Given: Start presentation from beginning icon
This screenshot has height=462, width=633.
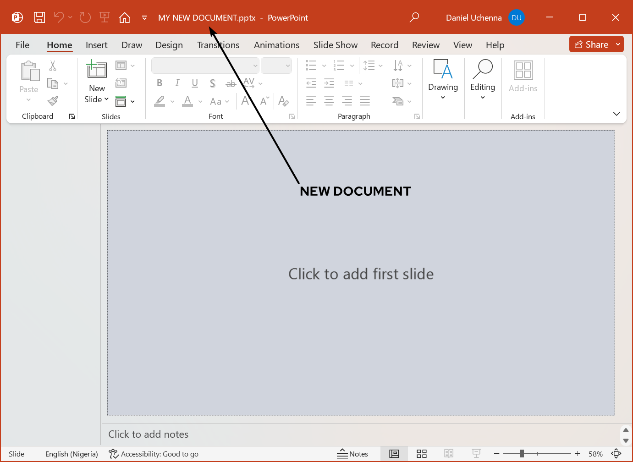Looking at the screenshot, I should (105, 17).
